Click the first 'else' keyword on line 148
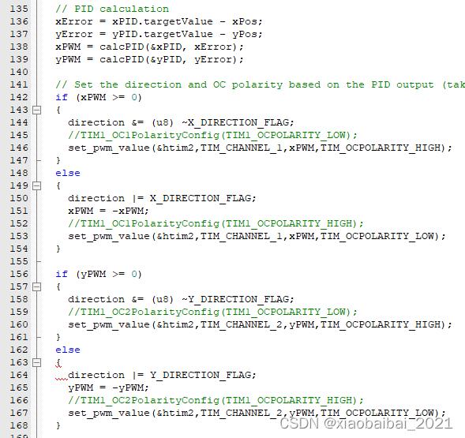 [x=68, y=173]
